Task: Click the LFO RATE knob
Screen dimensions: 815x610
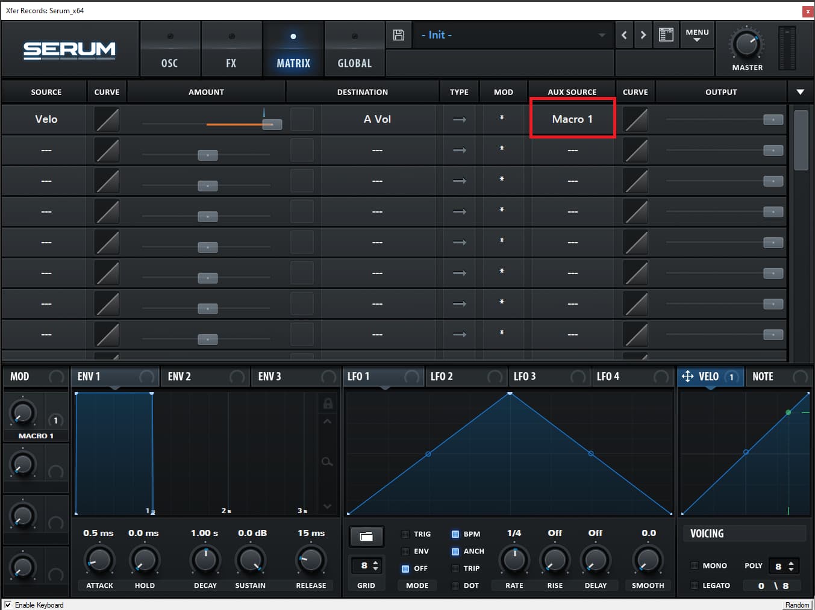Action: 514,560
